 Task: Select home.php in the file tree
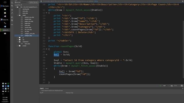pyautogui.click(x=27, y=25)
